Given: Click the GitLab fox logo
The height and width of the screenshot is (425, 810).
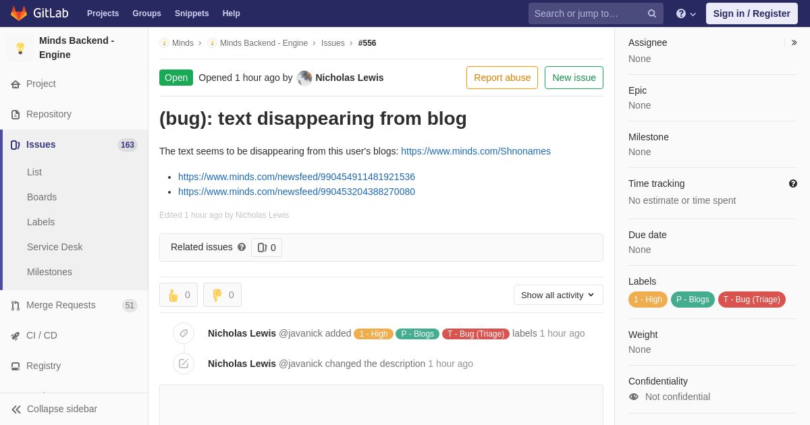Looking at the screenshot, I should point(19,13).
